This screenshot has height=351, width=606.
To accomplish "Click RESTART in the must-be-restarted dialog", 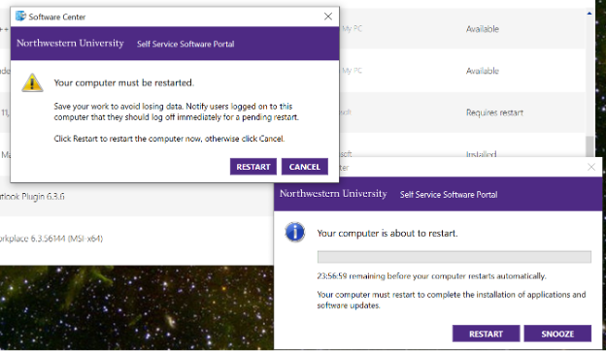I will coord(253,167).
